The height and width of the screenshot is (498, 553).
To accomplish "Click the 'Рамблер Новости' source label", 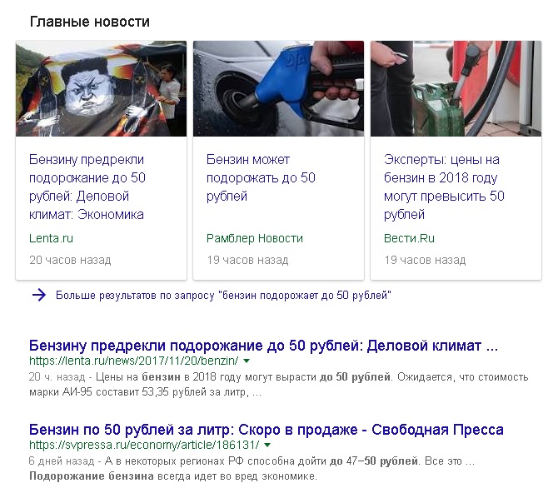I will [x=255, y=238].
